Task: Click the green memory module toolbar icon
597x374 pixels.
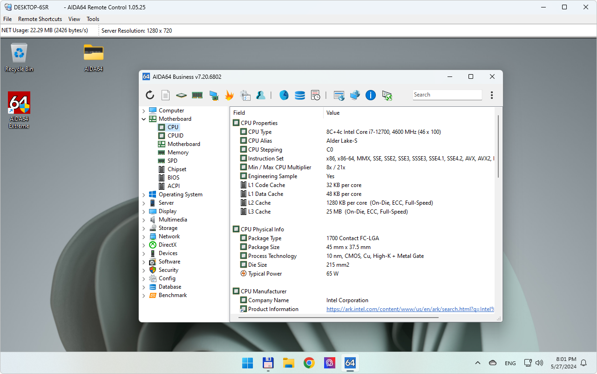Action: pos(197,95)
